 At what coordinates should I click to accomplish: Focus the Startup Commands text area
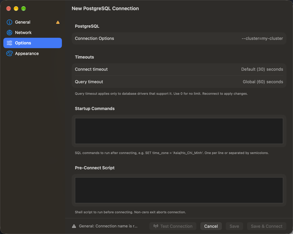point(179,131)
